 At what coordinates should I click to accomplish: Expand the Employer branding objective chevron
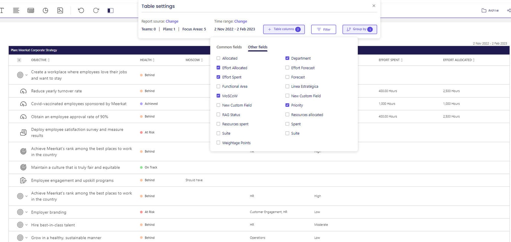[x=26, y=212]
